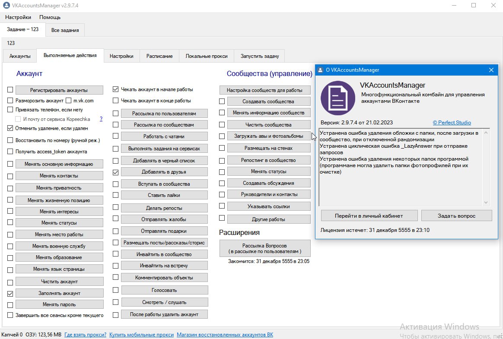
Task: Click the VKAccountsManager purple document logo
Action: 338,98
